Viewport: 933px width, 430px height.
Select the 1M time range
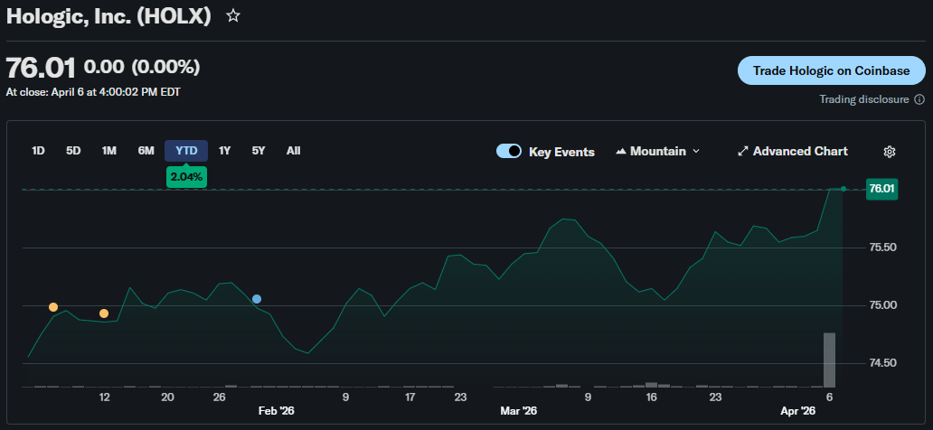(108, 151)
